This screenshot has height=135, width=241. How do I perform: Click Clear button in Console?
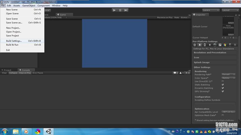[x=4, y=73]
